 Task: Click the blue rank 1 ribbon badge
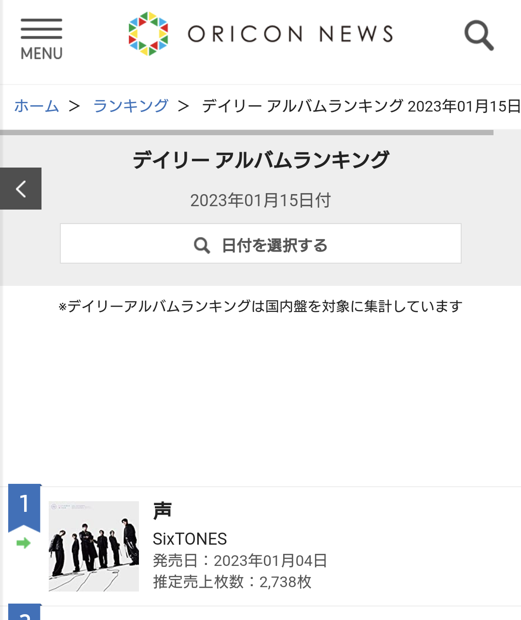24,507
